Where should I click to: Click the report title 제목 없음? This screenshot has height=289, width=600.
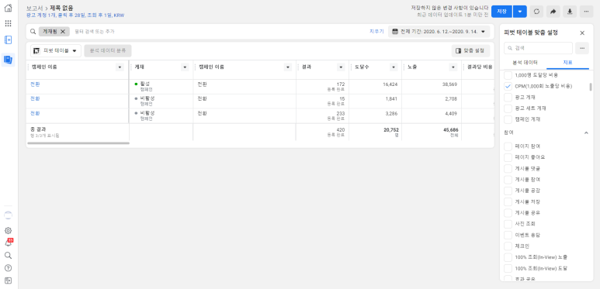[x=61, y=8]
